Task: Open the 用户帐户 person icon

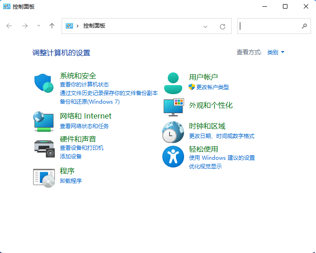Action: click(x=173, y=83)
